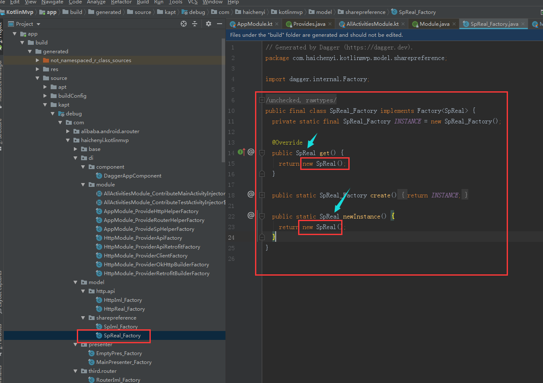This screenshot has width=543, height=383.
Task: Select AppModule_ProvideSpHelperFactory file
Action: click(x=149, y=229)
